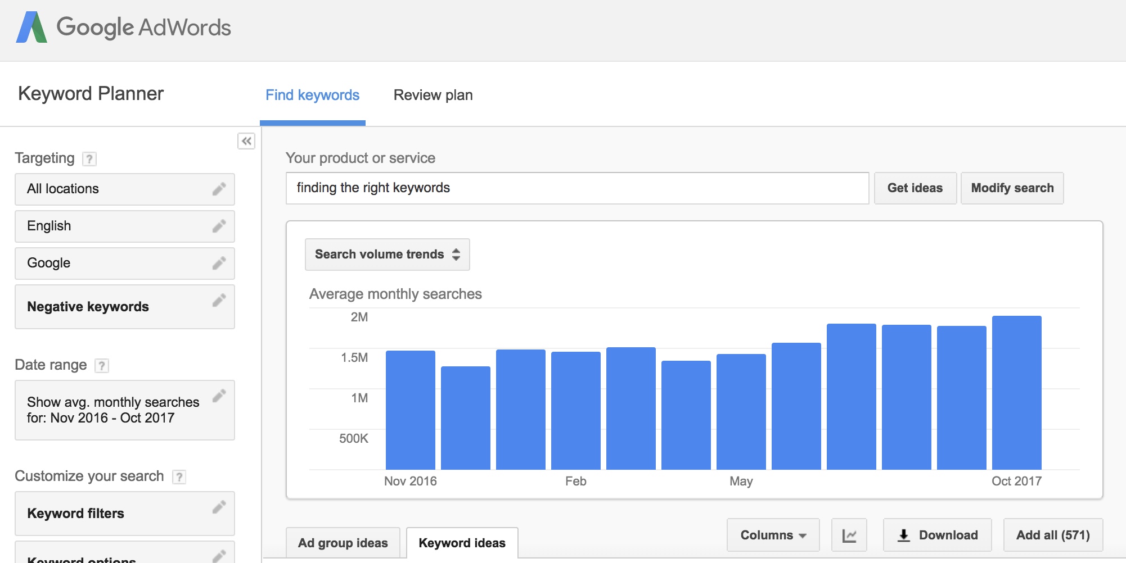Expand the Columns dropdown

point(773,535)
